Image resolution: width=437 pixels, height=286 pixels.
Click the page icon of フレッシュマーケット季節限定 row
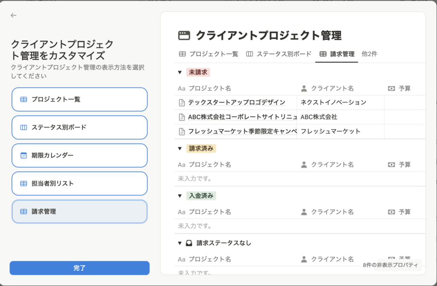182,132
